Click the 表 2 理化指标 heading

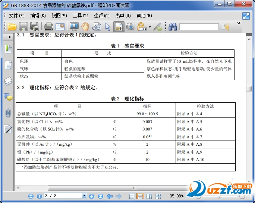(127, 99)
